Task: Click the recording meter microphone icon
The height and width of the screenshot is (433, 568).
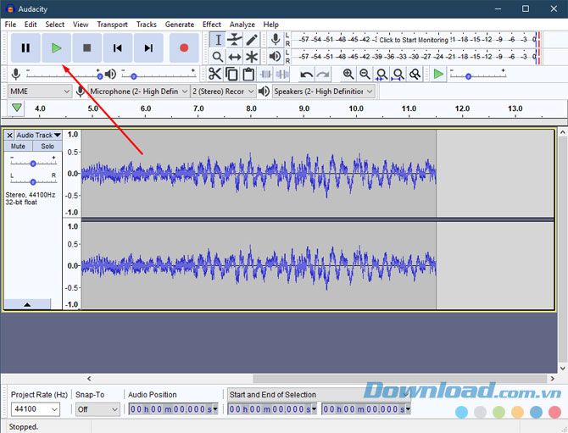Action: 276,40
